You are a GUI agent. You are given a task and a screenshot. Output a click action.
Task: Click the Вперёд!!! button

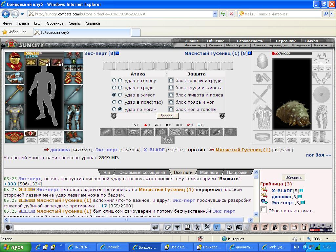(x=168, y=116)
